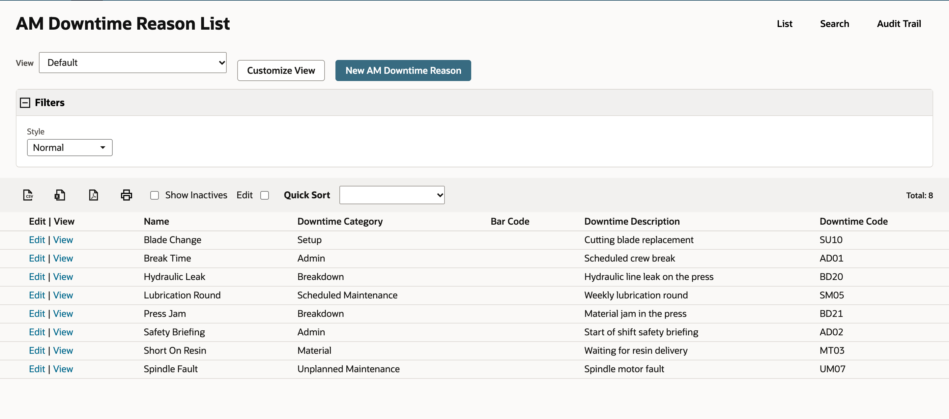949x419 pixels.
Task: View the Hydraulic Leak record
Action: click(63, 277)
